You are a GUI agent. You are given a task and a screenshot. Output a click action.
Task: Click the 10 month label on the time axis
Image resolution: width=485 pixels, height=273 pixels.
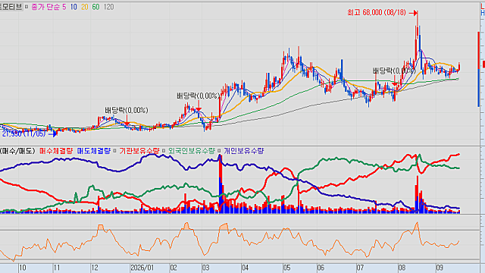(22, 268)
